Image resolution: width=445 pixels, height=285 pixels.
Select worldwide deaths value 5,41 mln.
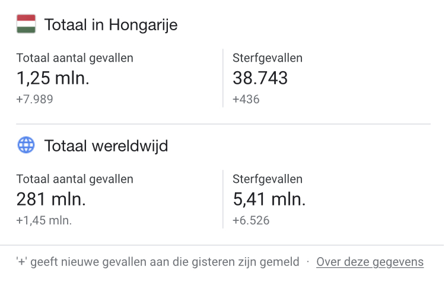[269, 199]
